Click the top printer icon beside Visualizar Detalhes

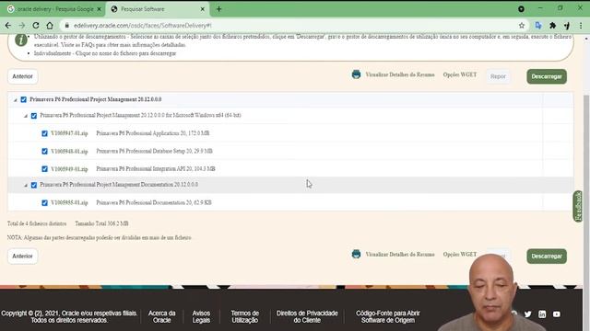coord(356,74)
